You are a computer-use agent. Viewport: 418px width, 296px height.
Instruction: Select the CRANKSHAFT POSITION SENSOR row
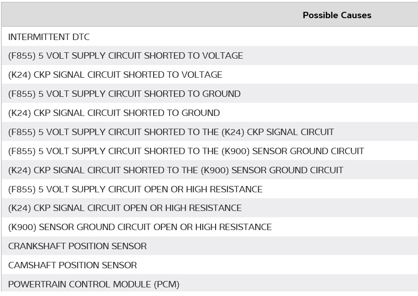click(77, 246)
